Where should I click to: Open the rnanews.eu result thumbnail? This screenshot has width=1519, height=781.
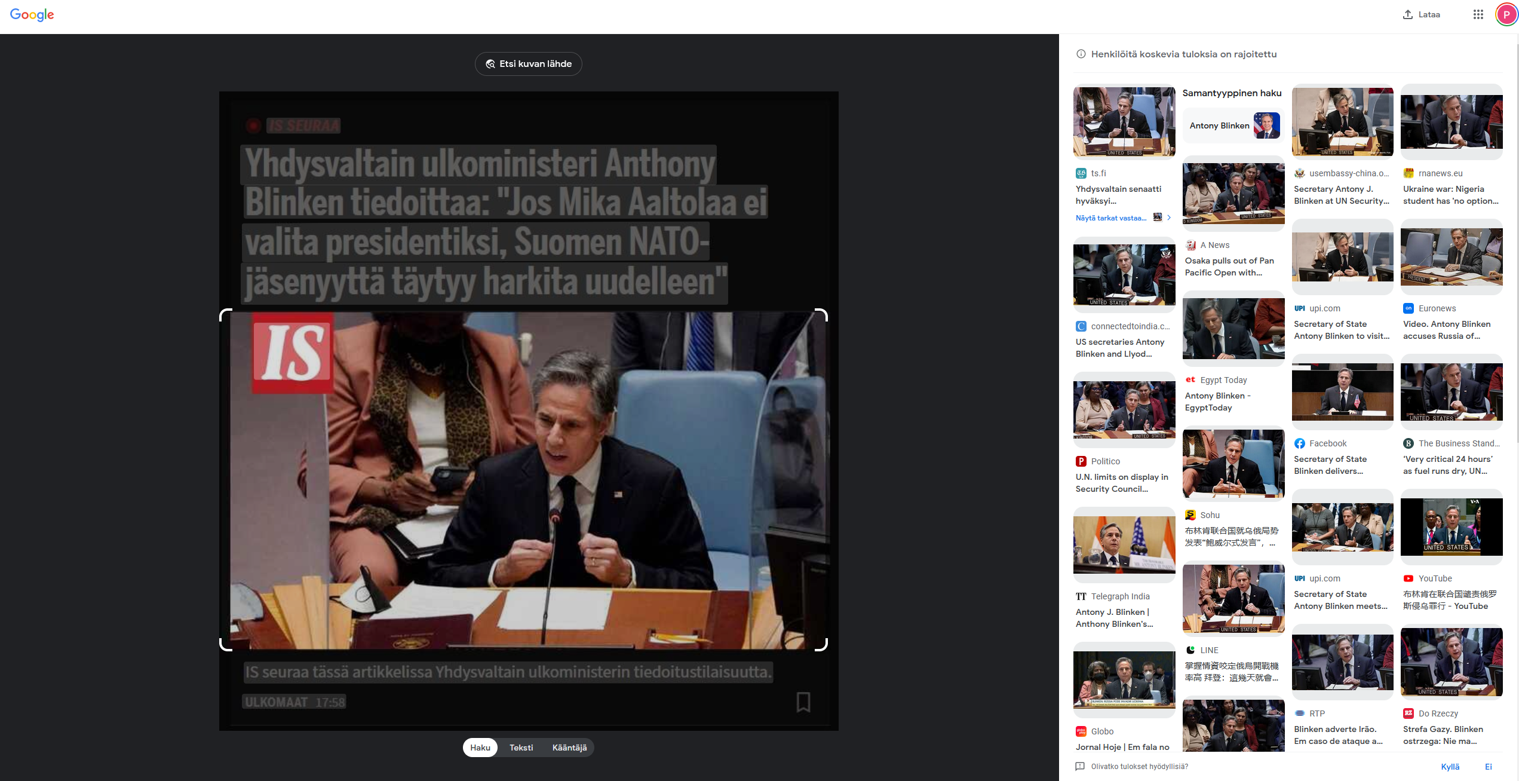point(1452,122)
